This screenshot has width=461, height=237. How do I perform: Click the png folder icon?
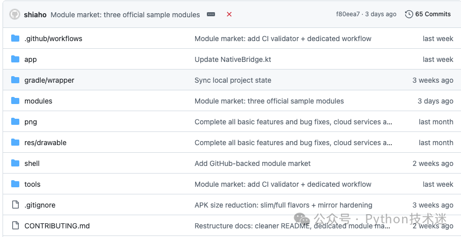tap(15, 122)
